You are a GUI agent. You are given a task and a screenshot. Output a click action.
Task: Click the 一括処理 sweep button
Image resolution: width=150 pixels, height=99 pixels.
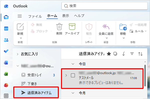point(138,25)
